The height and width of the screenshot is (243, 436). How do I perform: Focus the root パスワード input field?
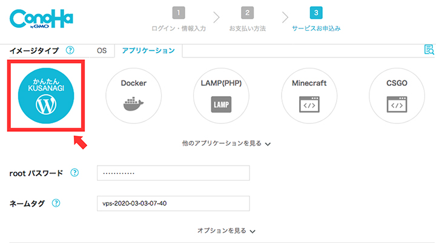(x=173, y=173)
